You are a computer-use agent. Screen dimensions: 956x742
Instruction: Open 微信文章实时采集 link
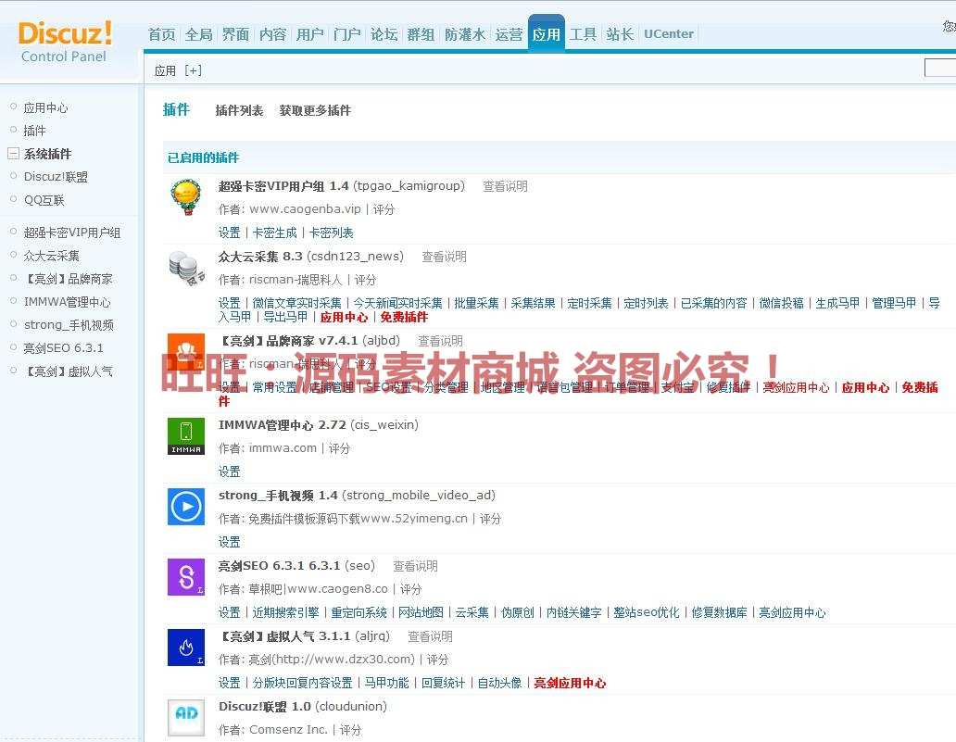(297, 303)
